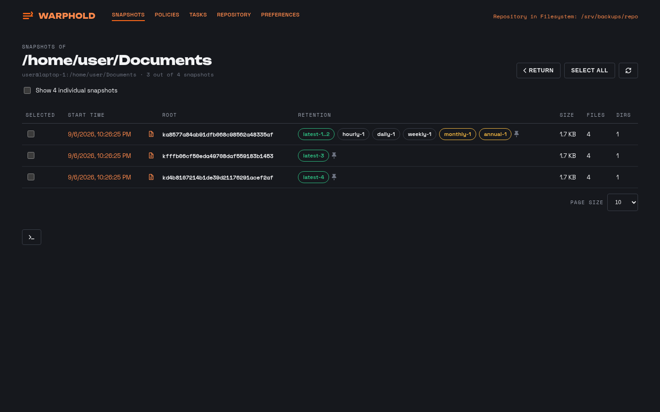
Task: Open the Page Size dropdown
Action: [x=622, y=202]
